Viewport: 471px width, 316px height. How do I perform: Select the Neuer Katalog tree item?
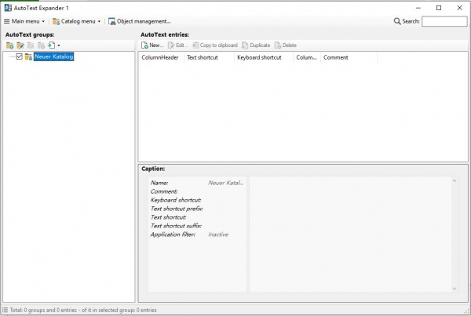(x=53, y=56)
